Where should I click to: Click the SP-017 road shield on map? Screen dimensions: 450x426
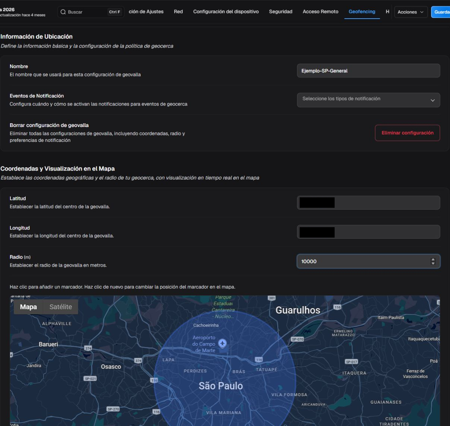(351, 362)
